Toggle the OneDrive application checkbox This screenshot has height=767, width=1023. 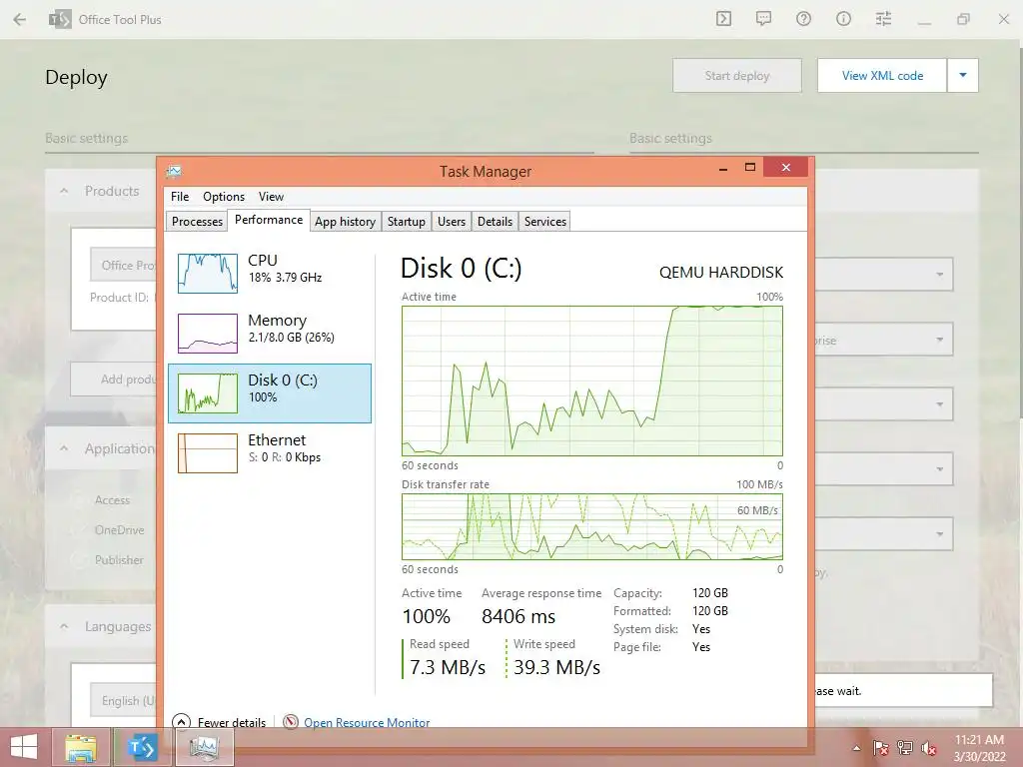(80, 530)
